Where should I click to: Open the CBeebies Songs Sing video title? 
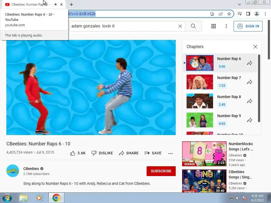(240, 174)
